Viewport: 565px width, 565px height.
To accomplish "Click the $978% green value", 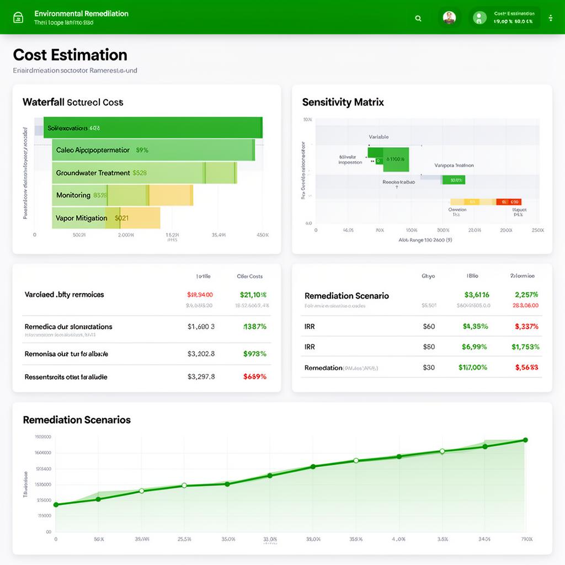I will point(255,354).
